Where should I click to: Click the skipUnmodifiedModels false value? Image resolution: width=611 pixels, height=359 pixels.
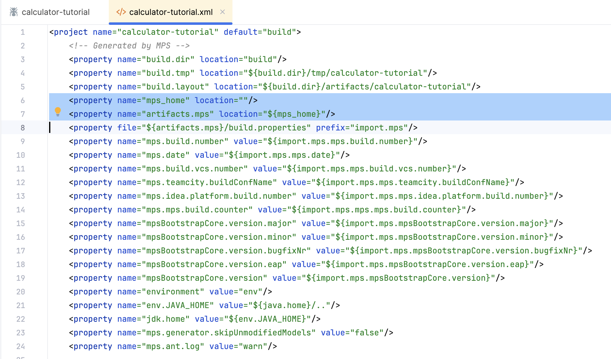pos(368,332)
